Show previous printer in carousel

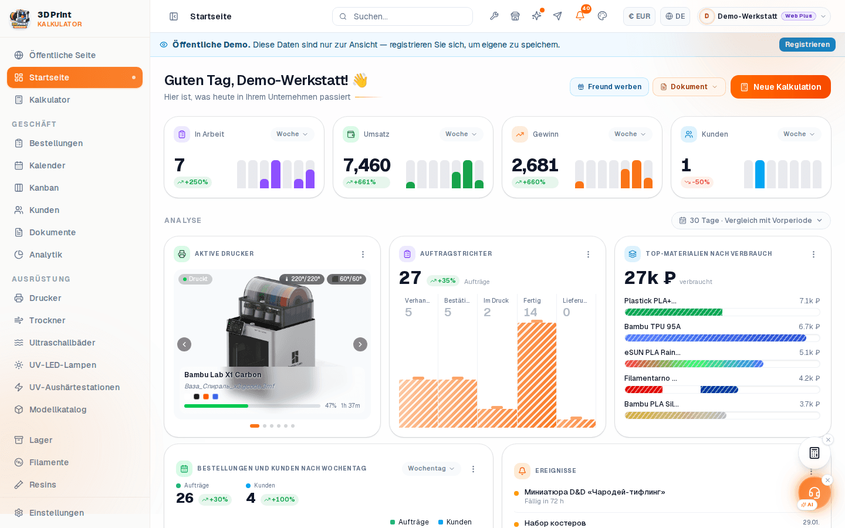pos(184,344)
